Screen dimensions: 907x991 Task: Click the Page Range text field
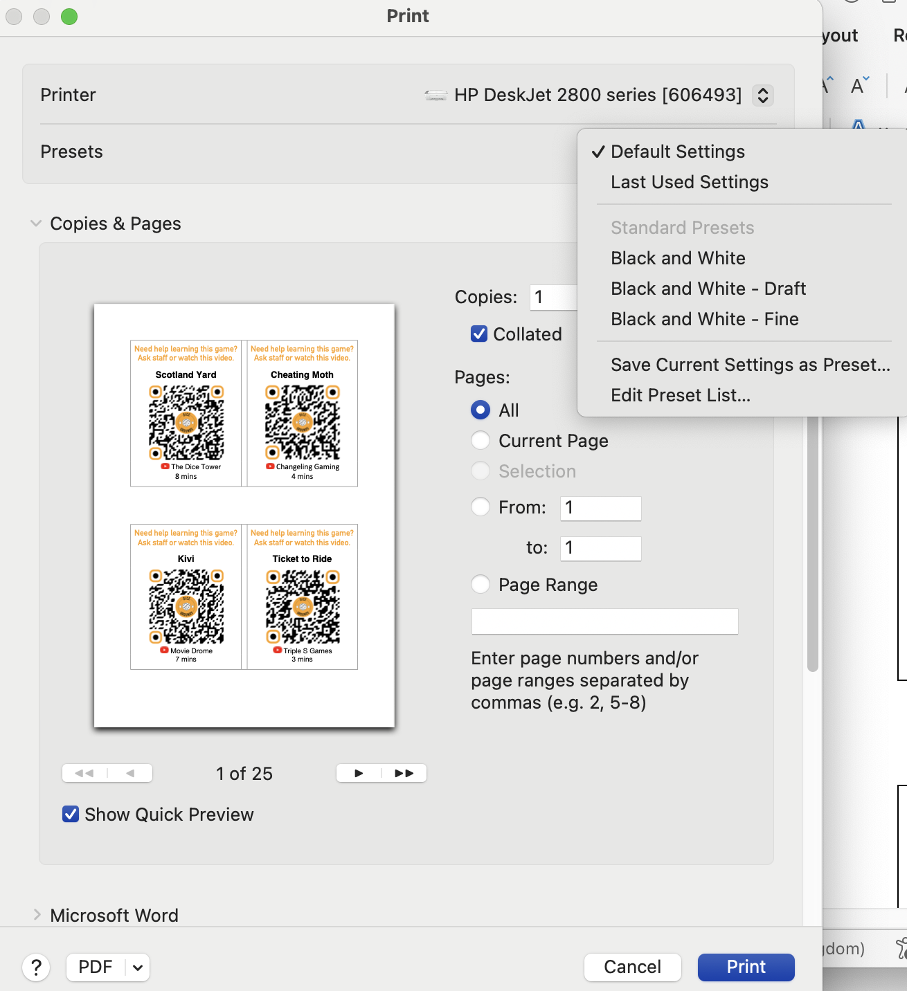pos(605,621)
